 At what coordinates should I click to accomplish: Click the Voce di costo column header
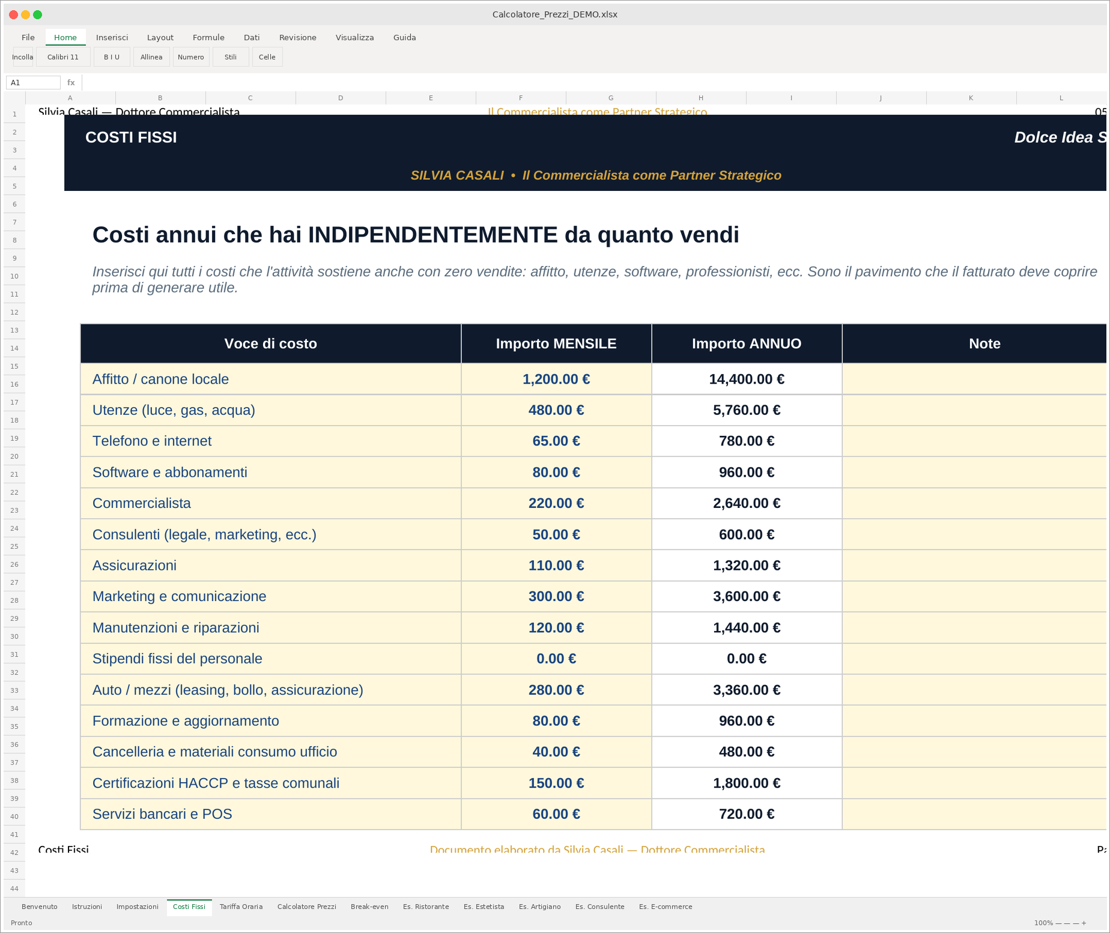[271, 343]
